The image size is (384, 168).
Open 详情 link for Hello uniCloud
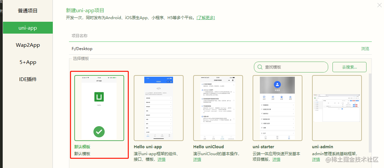point(197,159)
